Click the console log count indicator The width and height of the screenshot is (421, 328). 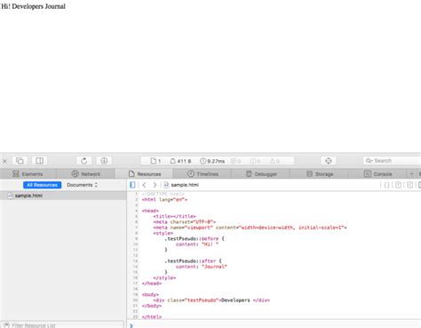(236, 161)
